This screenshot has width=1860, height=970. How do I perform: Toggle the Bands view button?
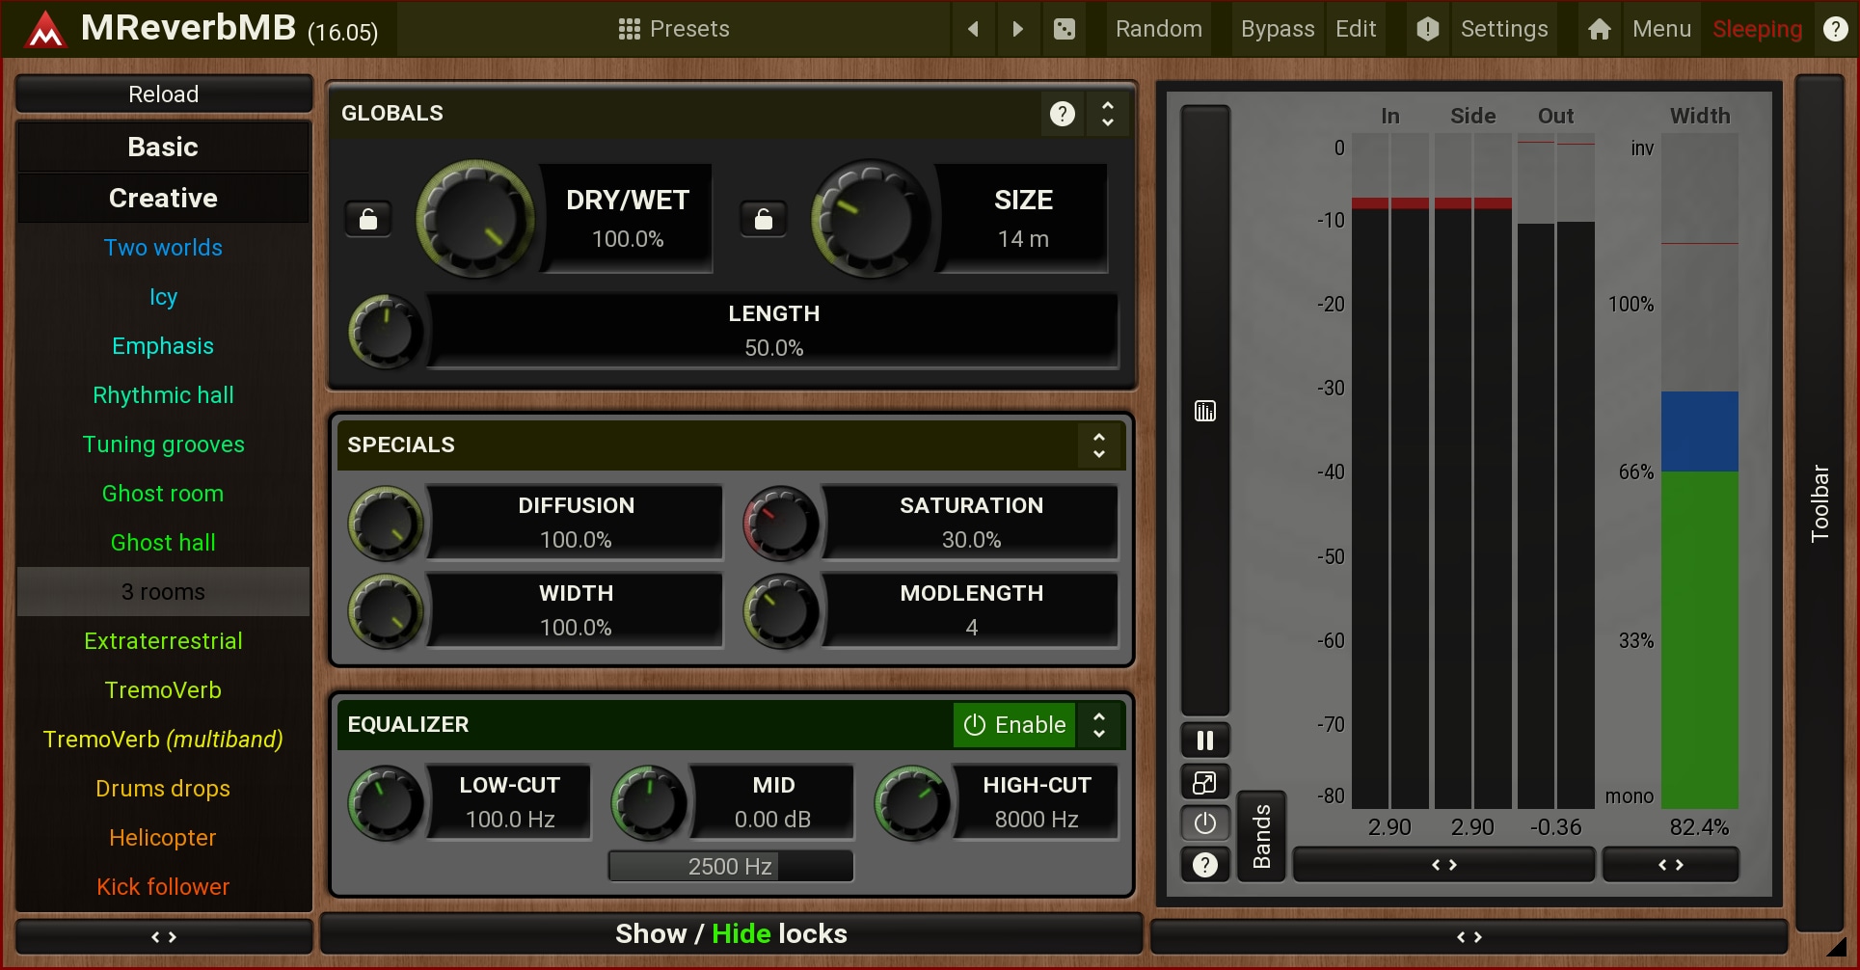coord(1261,836)
